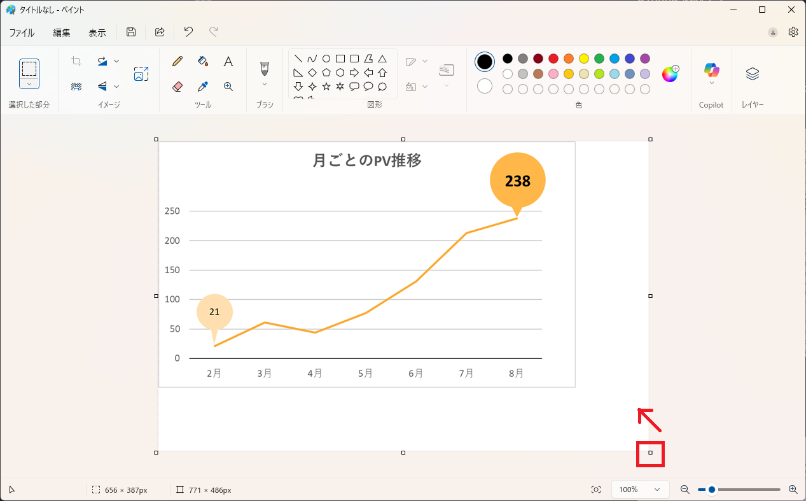
Task: Toggle fit to window view
Action: 595,490
